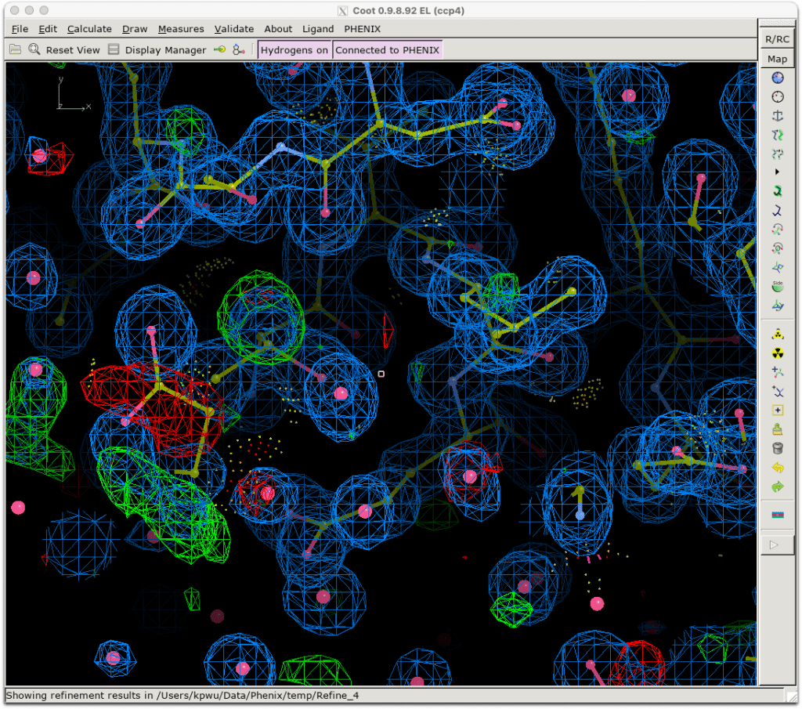The width and height of the screenshot is (802, 709).
Task: Select the Real Space Refine Zone tool
Action: 778,78
